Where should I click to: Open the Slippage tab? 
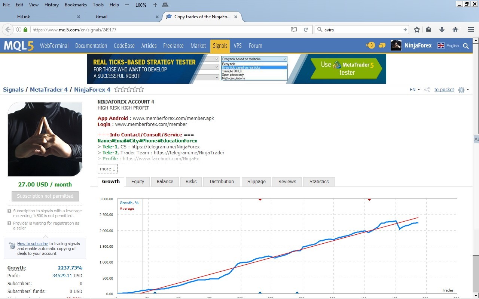(x=256, y=182)
